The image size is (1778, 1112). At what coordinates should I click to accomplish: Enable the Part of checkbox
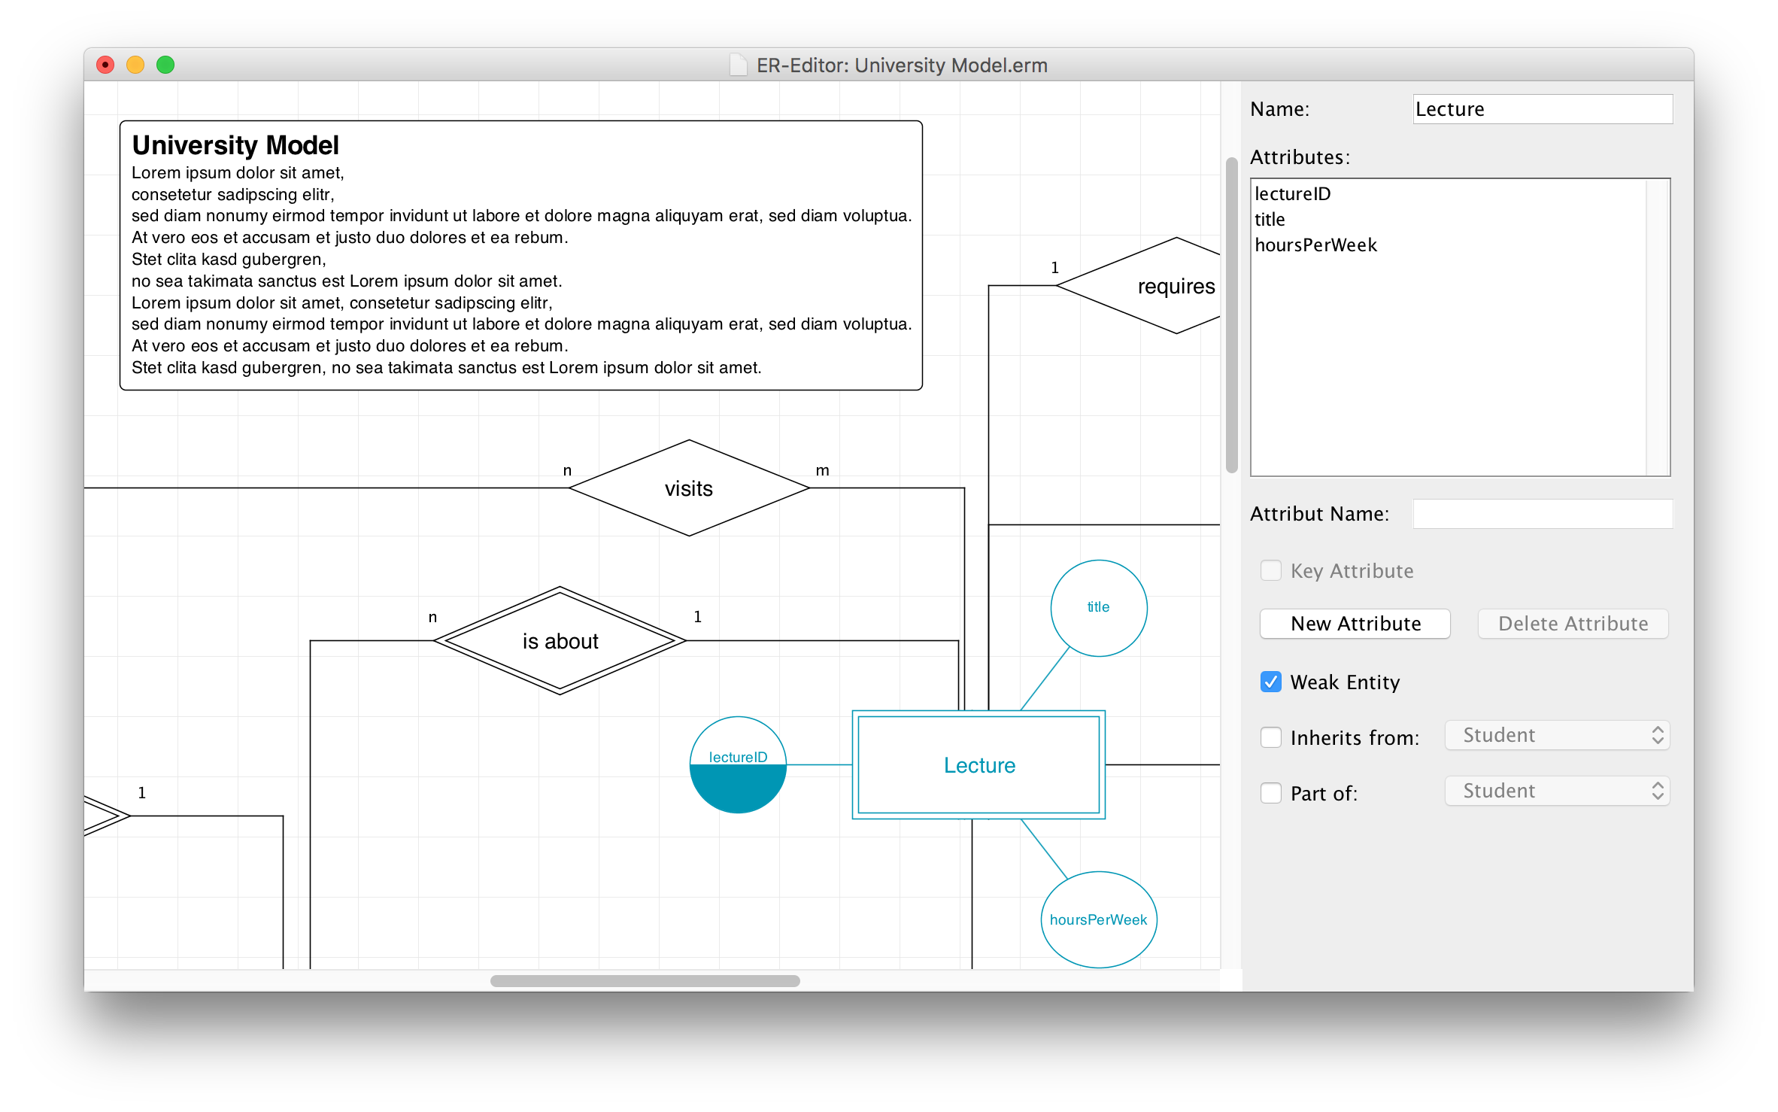tap(1270, 793)
